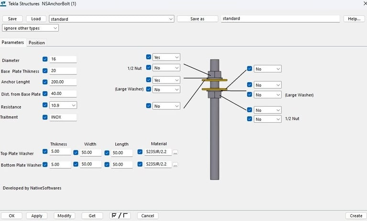
Task: Toggle the Traitment checkbox
Action: pos(45,117)
